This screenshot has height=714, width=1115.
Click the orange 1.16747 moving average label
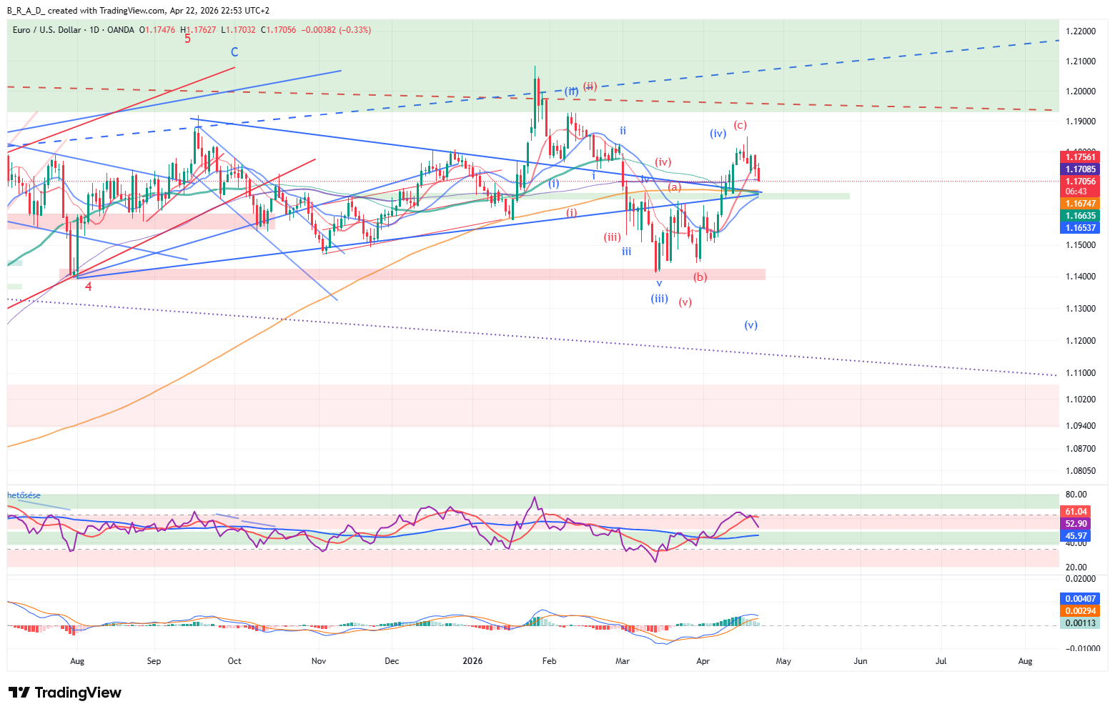pos(1080,204)
